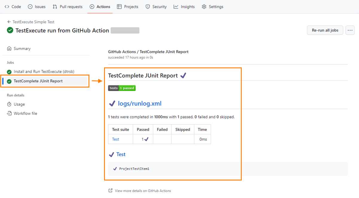Click the checkmark before the Test section heading
The height and width of the screenshot is (198, 359).
(111, 155)
